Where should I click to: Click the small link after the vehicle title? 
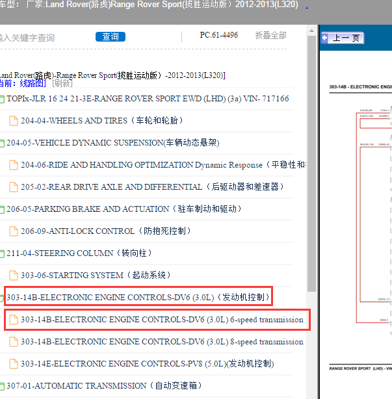pyautogui.click(x=307, y=7)
